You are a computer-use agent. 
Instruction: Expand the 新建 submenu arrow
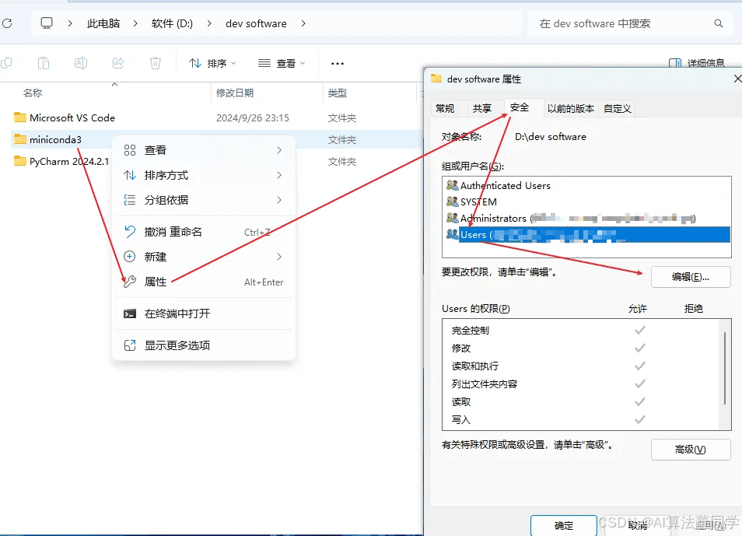pyautogui.click(x=279, y=257)
